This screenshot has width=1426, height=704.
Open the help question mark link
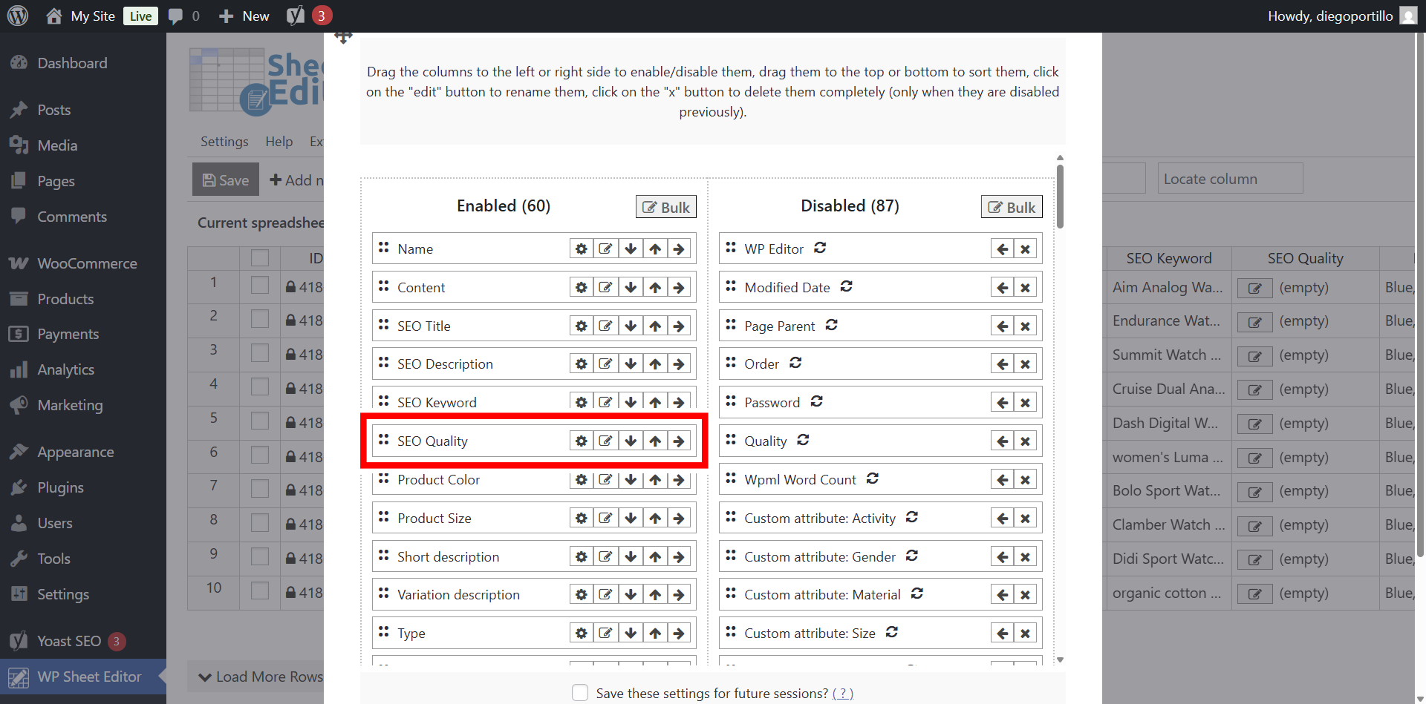click(842, 694)
